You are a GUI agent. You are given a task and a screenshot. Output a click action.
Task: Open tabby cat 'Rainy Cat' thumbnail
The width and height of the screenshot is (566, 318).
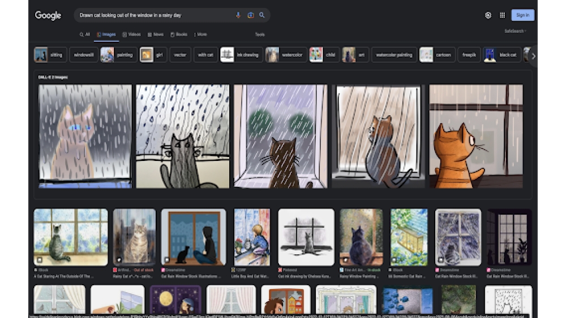coord(134,237)
